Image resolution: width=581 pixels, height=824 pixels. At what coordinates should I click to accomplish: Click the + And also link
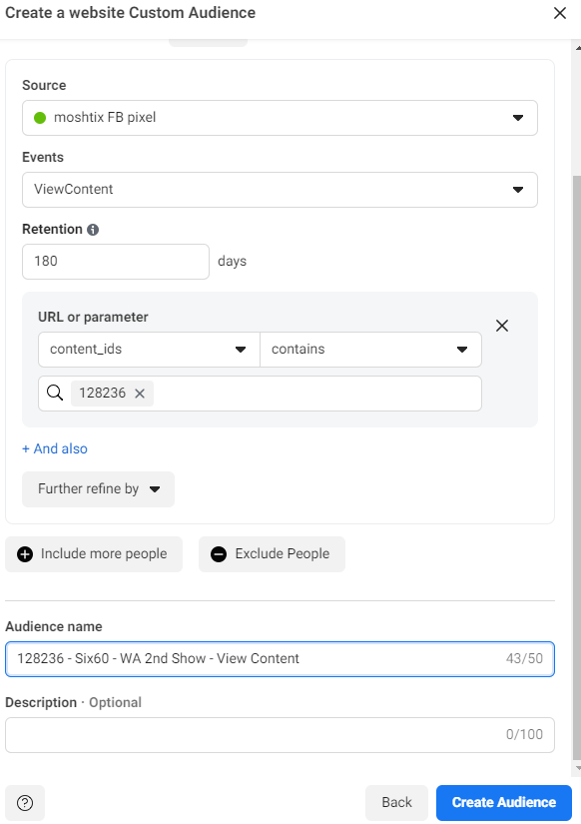pyautogui.click(x=55, y=448)
